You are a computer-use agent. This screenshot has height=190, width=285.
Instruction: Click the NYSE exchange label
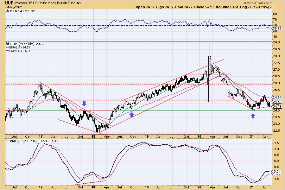pyautogui.click(x=81, y=3)
